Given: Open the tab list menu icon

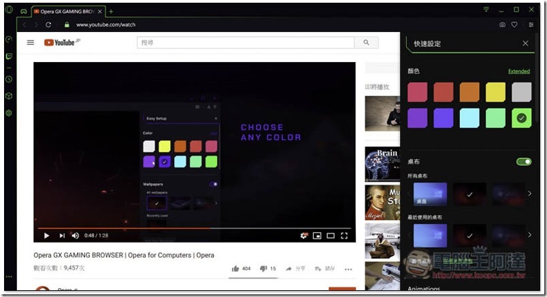Looking at the screenshot, I should (486, 10).
